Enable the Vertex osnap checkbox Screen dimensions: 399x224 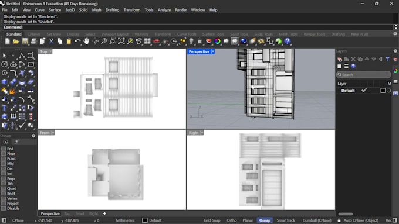tap(4, 198)
